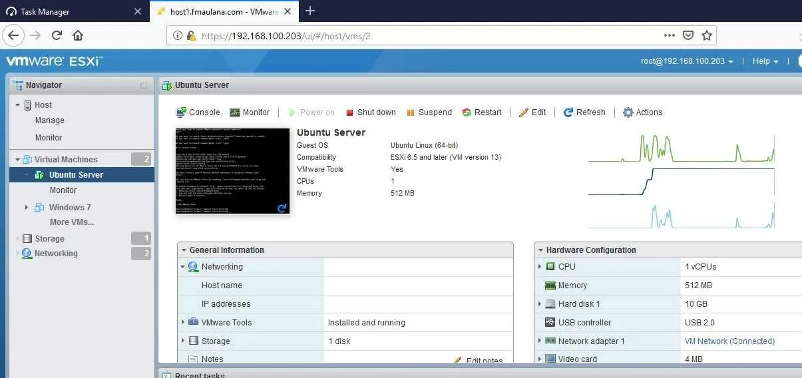Click the greyed-out Power on button
This screenshot has height=378, width=802.
tap(311, 112)
